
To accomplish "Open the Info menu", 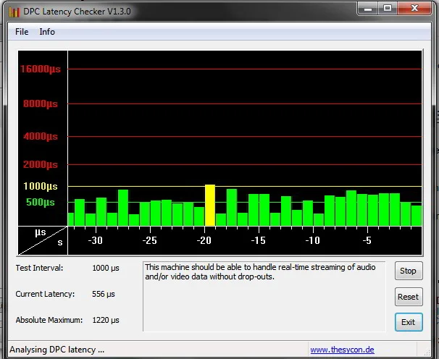I will [x=47, y=32].
